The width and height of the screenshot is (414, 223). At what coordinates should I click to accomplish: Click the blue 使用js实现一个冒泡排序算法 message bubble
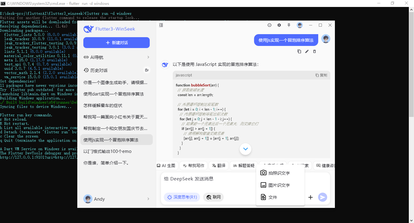(x=286, y=40)
